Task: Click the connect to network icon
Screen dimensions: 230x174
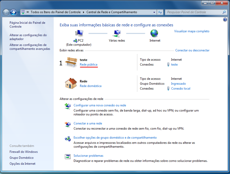Action: [68, 125]
